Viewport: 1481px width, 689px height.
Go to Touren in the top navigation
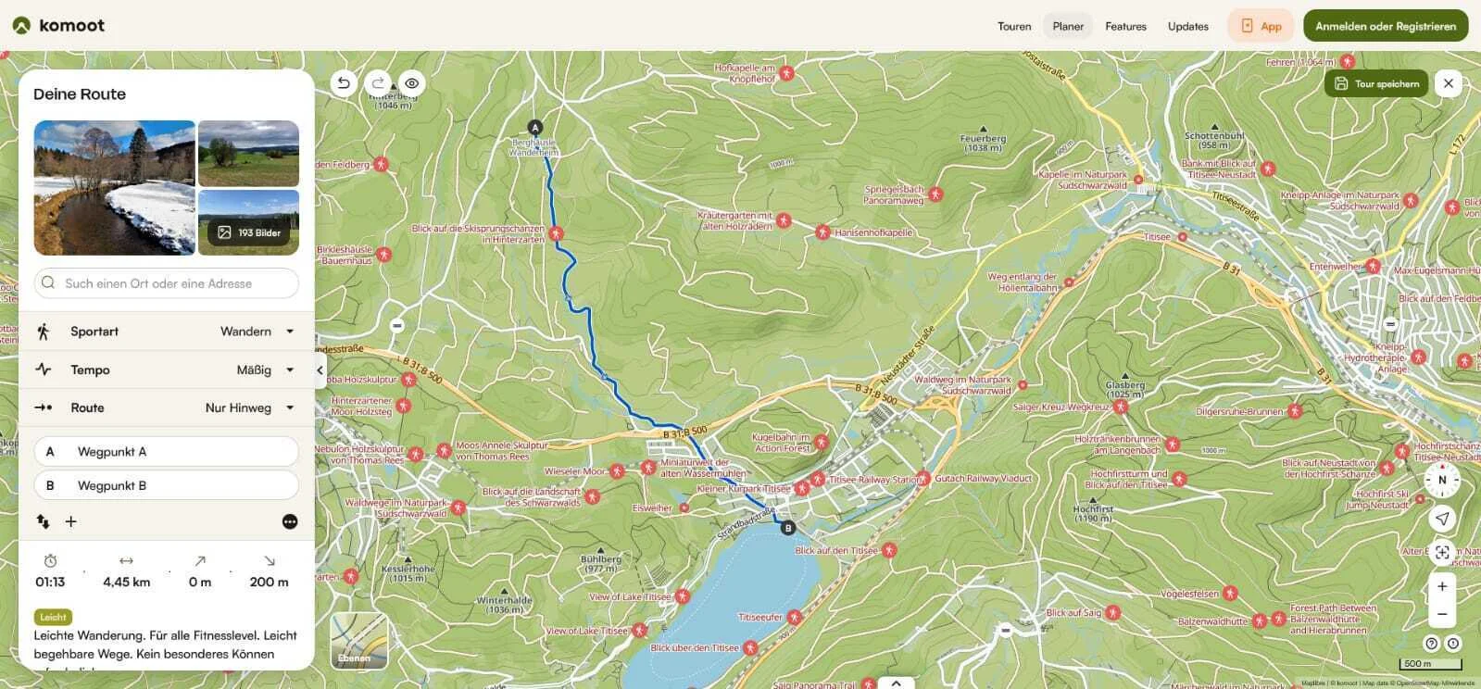tap(1014, 26)
